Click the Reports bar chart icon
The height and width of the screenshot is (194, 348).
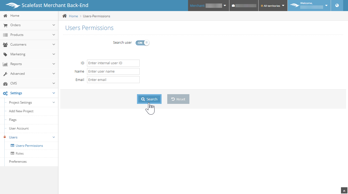tap(5, 64)
